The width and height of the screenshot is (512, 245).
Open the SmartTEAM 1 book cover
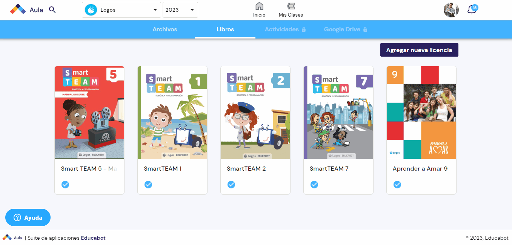172,112
